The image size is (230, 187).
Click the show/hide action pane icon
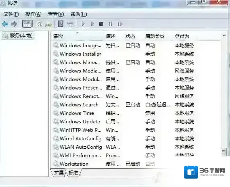70,24
